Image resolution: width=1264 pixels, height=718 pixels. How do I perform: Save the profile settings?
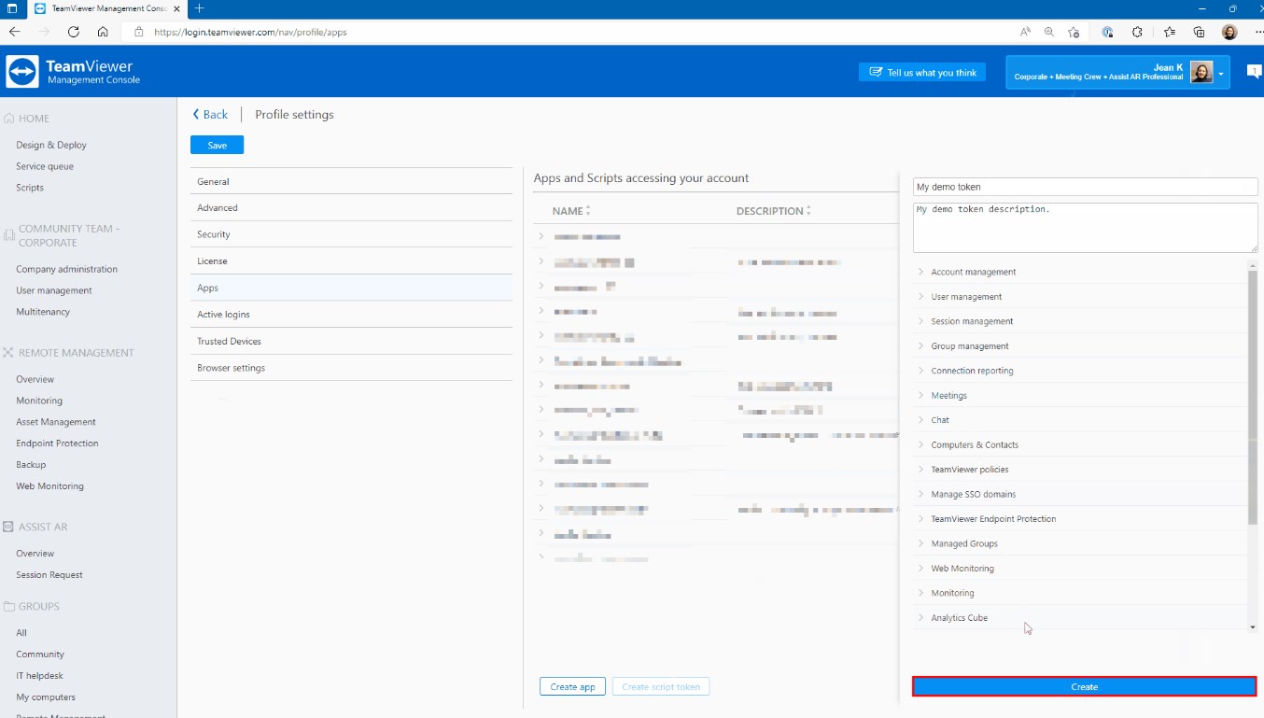[x=217, y=145]
